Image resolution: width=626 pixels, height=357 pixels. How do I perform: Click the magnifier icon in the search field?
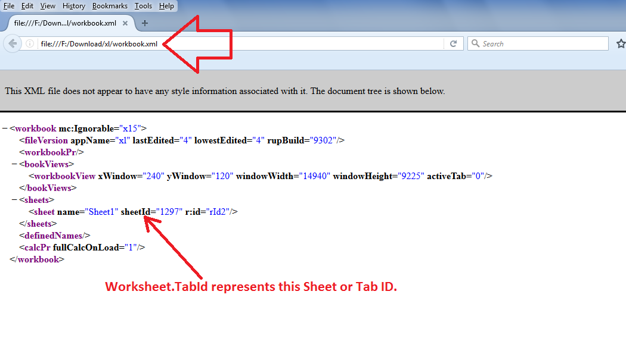pyautogui.click(x=475, y=43)
